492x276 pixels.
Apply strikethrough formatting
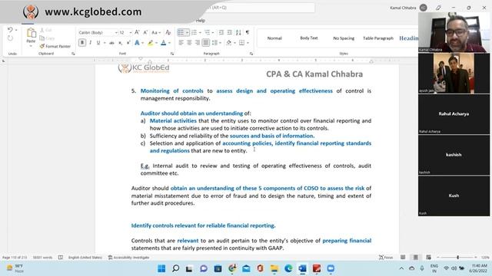point(111,43)
